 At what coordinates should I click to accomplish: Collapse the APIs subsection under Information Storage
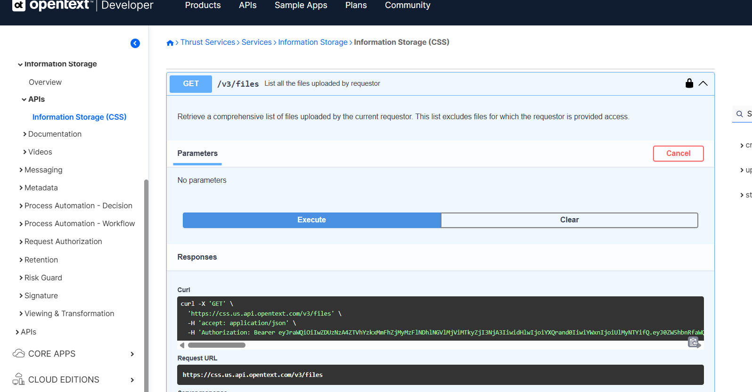pos(24,99)
